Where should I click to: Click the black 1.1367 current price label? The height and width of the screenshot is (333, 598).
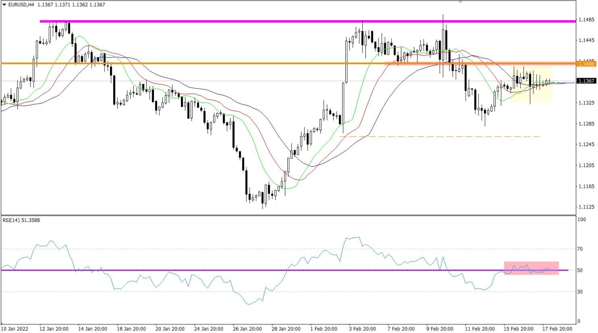pyautogui.click(x=586, y=81)
